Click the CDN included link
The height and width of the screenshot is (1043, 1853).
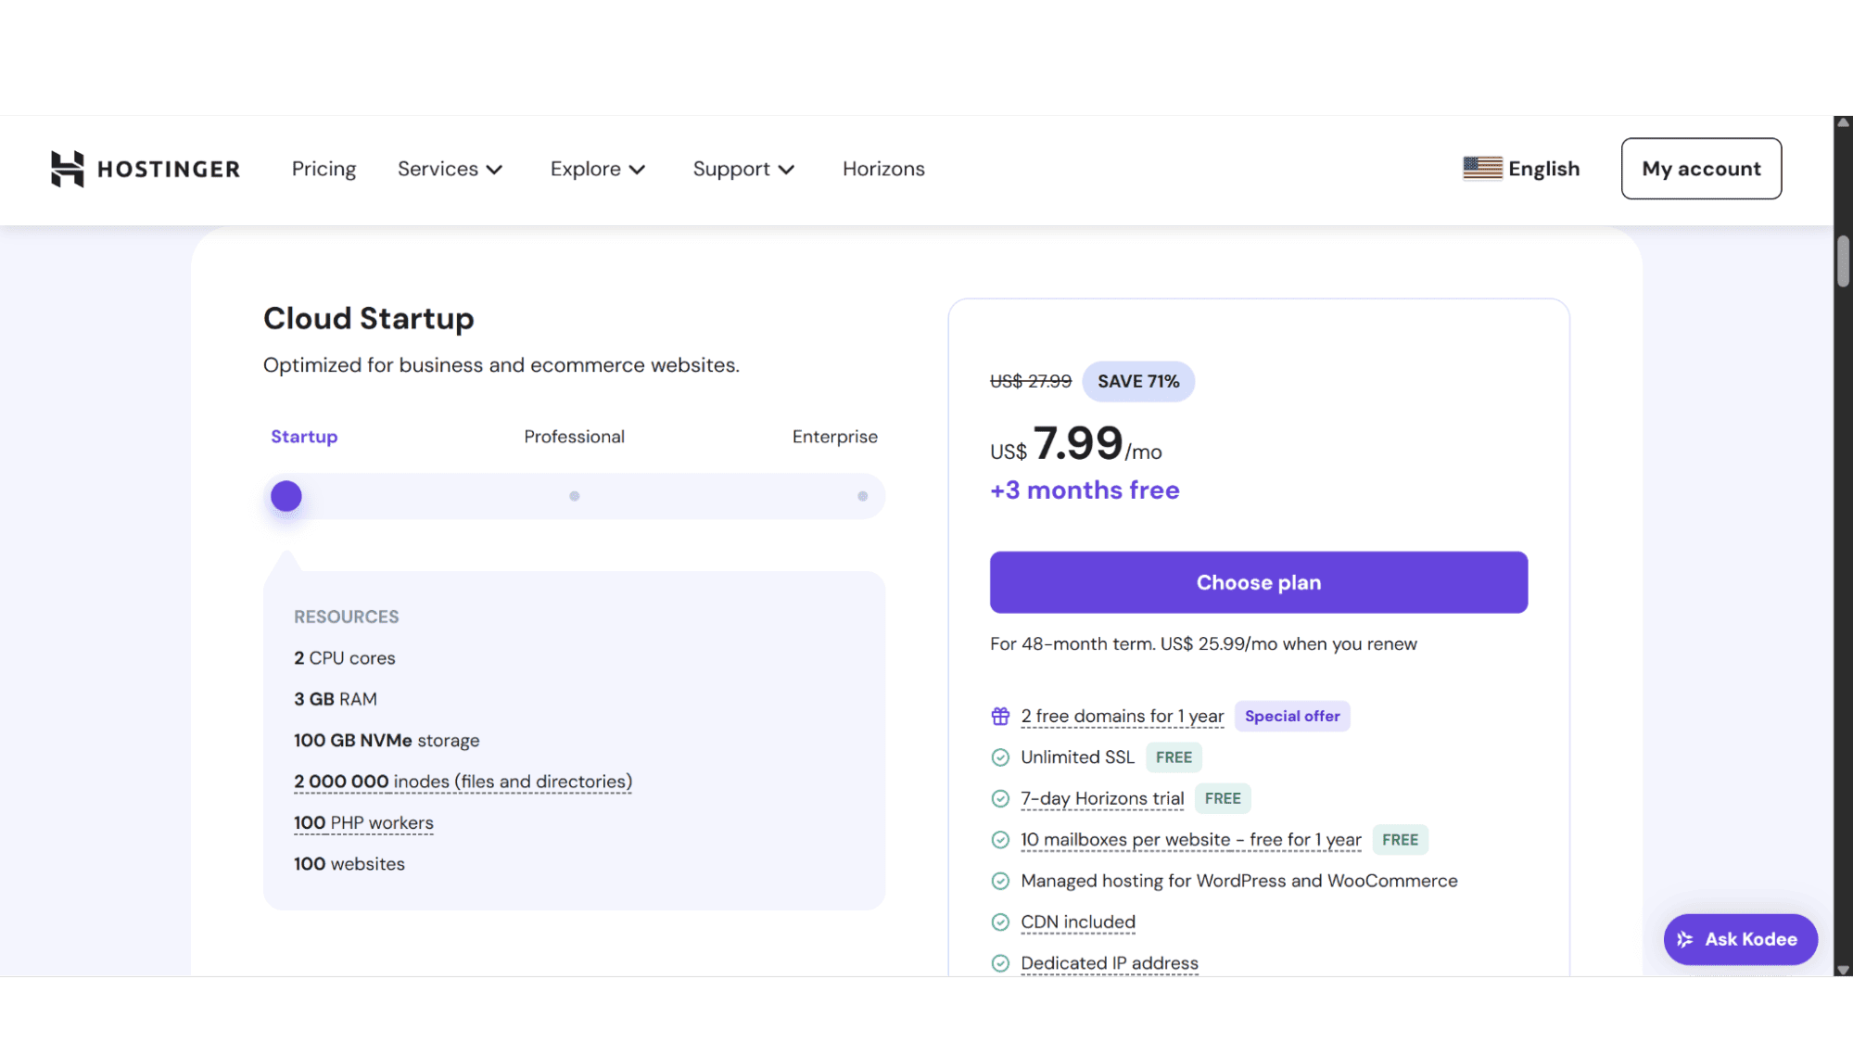click(x=1077, y=922)
